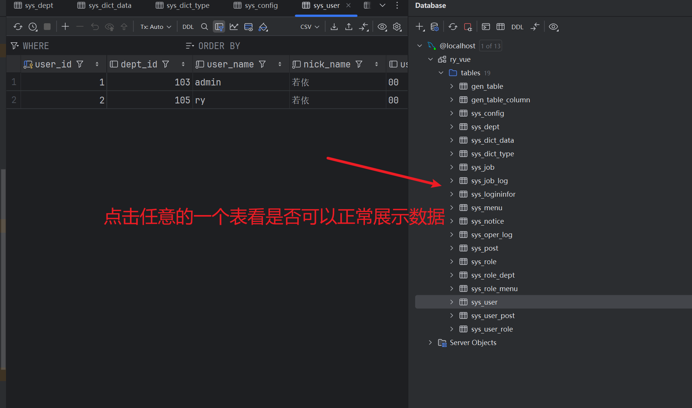The height and width of the screenshot is (408, 692).
Task: Expand the sys_menu table node
Action: pos(451,208)
